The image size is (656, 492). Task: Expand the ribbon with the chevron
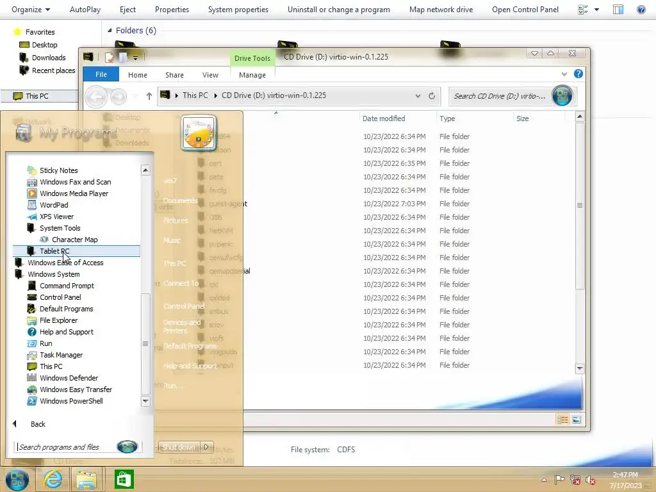coord(564,74)
